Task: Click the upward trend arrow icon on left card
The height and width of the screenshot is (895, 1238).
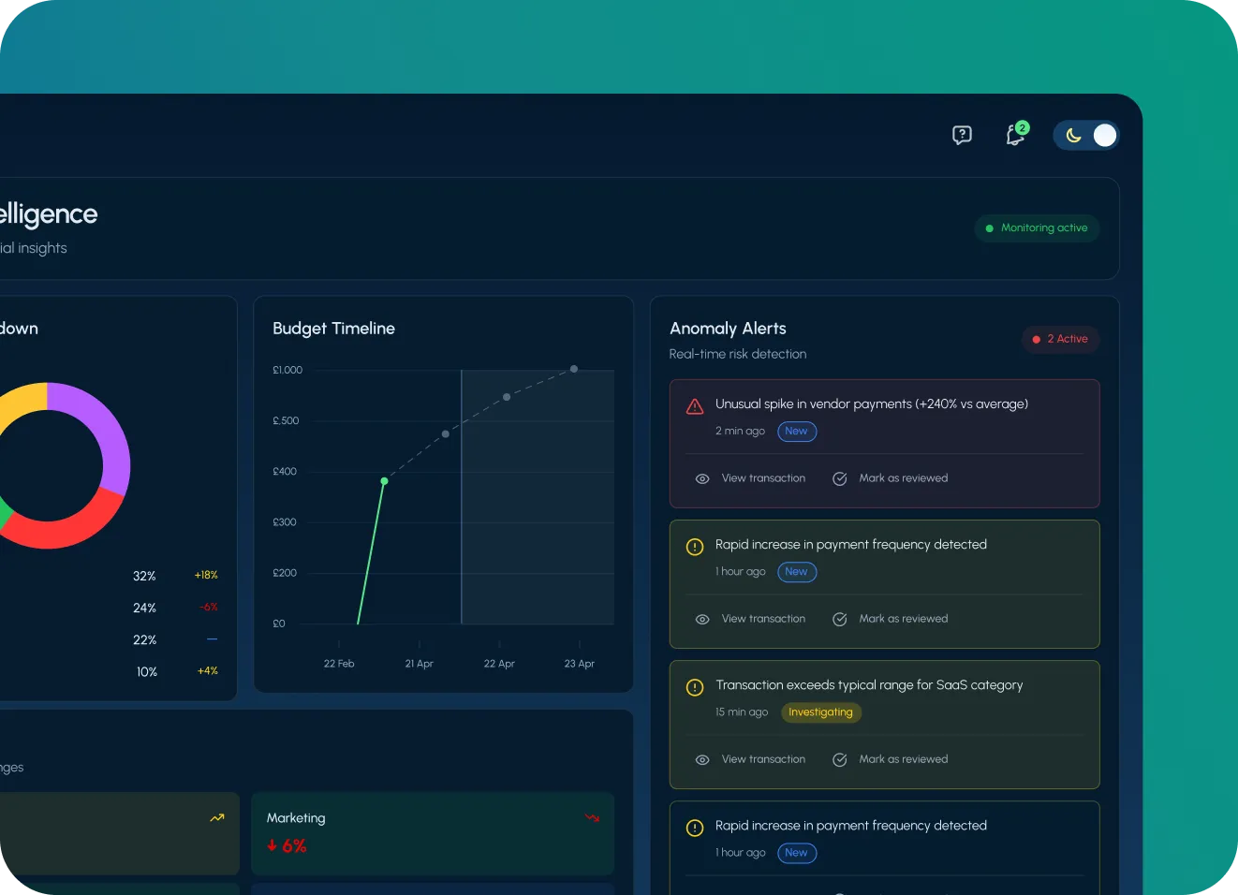Action: point(217,817)
